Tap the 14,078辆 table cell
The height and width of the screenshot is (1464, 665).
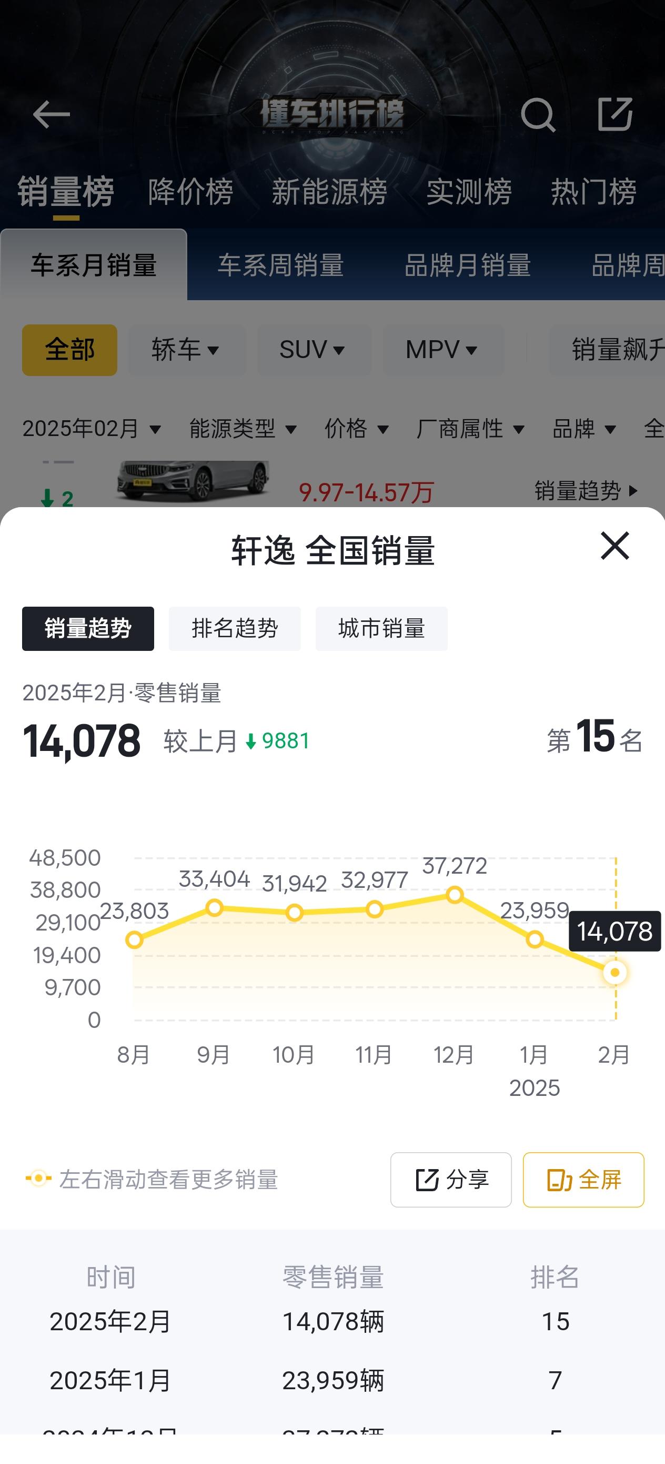[334, 1321]
